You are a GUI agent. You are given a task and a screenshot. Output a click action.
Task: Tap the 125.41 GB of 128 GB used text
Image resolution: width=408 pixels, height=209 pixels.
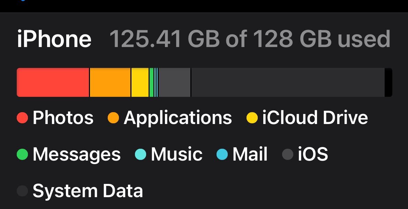pos(250,39)
